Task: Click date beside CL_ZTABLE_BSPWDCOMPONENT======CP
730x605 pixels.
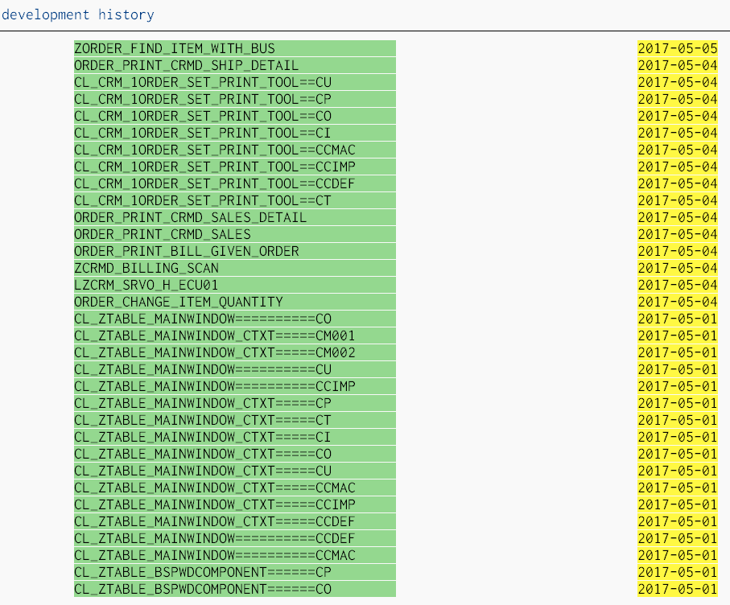Action: 678,572
